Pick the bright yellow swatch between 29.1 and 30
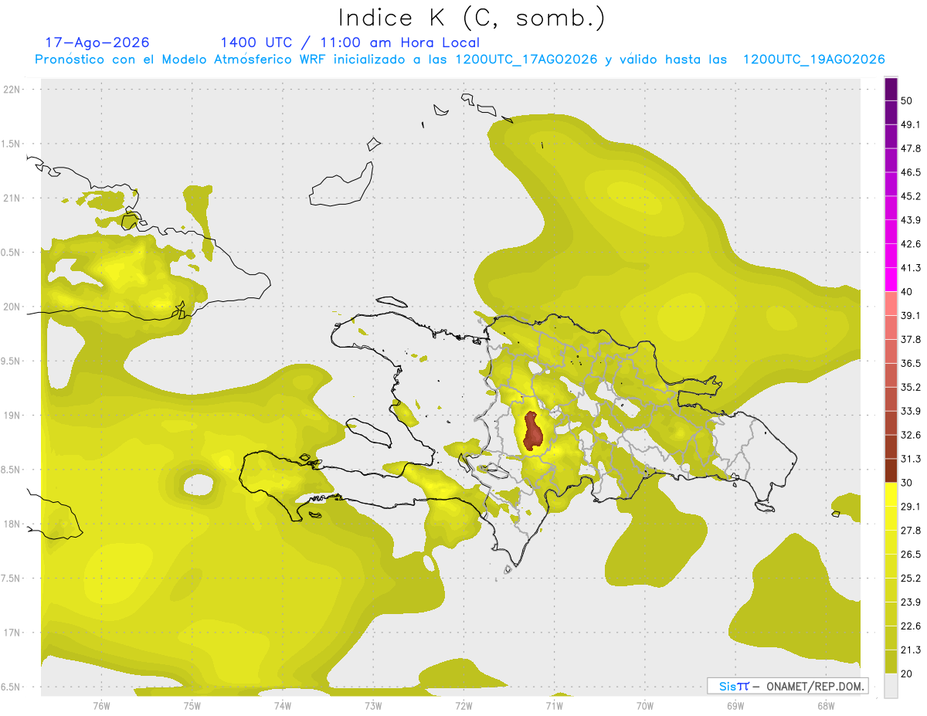Image resolution: width=927 pixels, height=716 pixels. 891,494
